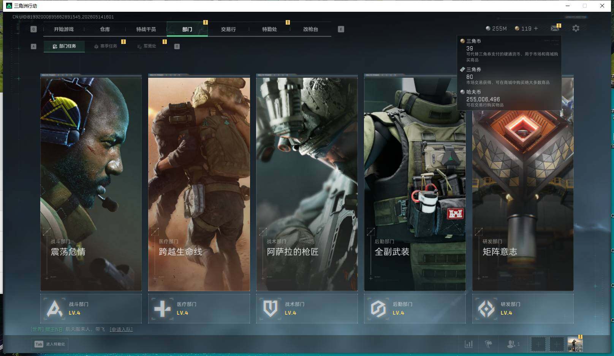The width and height of the screenshot is (614, 356).
Task: Click the 战斗部门 emblem icon
Action: 54,309
